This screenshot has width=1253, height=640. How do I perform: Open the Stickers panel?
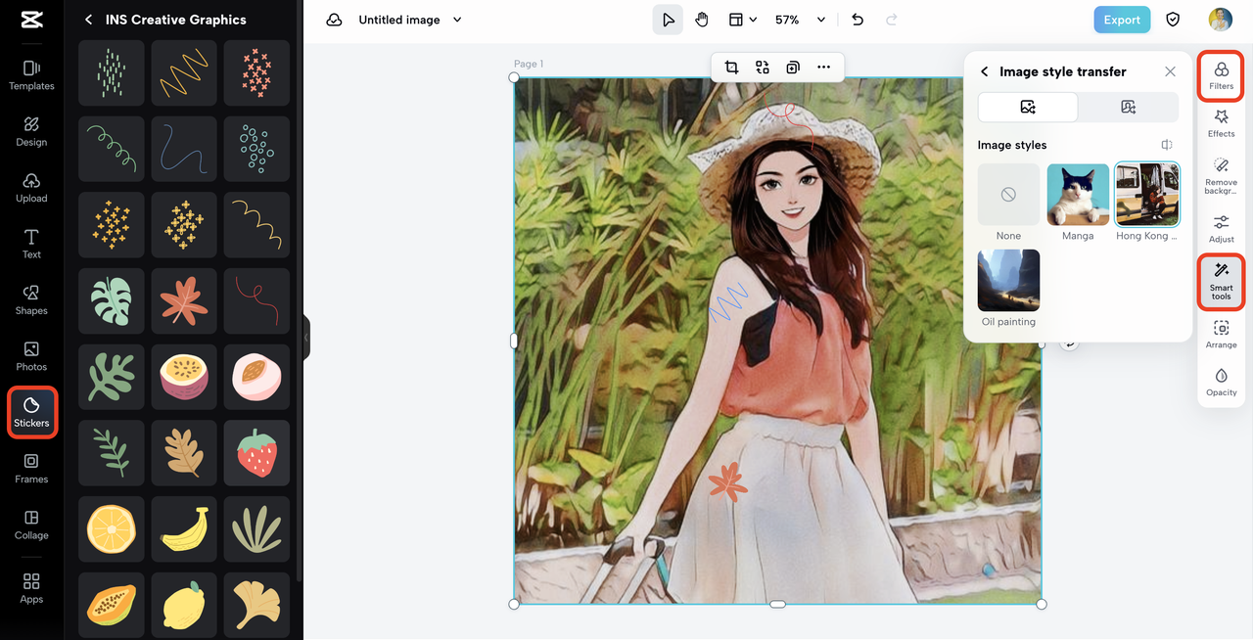point(31,412)
